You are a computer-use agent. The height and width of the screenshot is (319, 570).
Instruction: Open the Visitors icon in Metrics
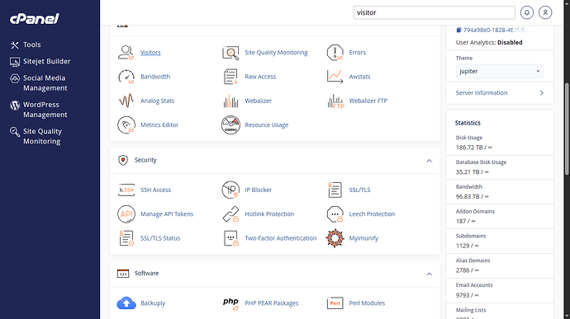point(126,53)
